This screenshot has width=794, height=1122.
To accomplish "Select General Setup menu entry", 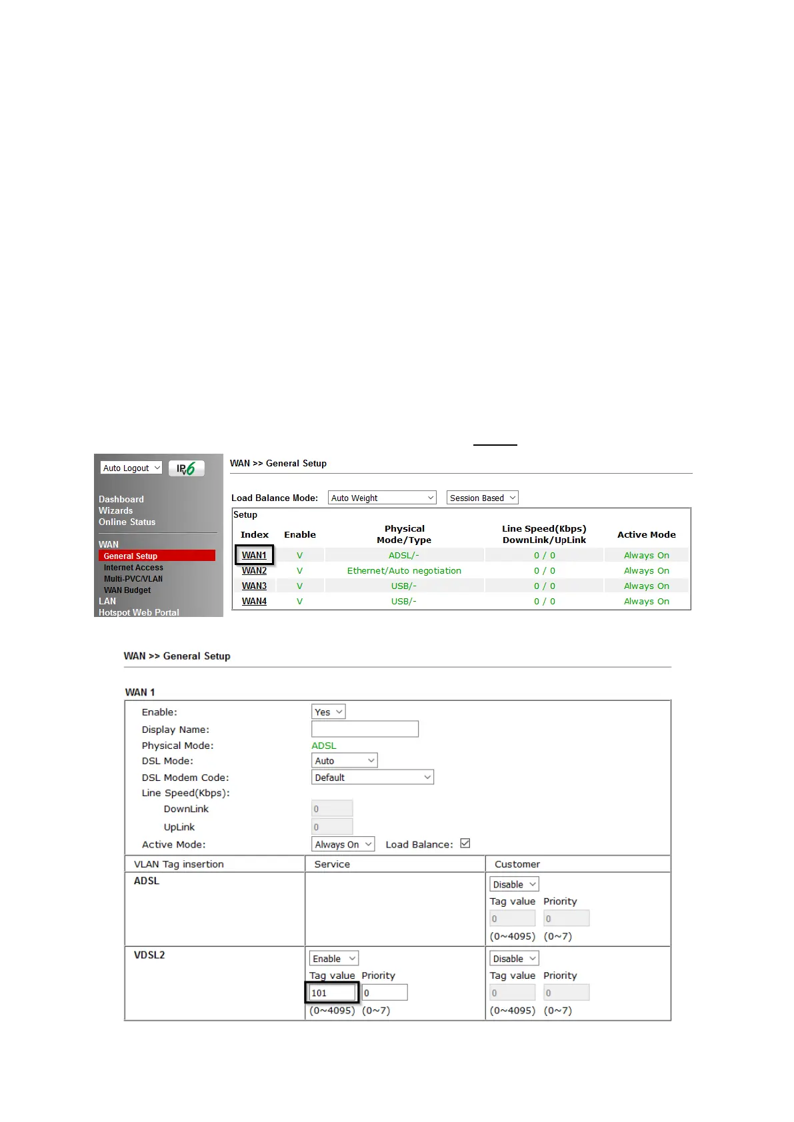I will (157, 556).
